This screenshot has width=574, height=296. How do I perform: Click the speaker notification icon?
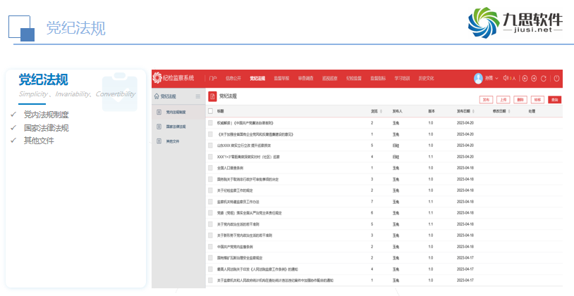pos(505,78)
